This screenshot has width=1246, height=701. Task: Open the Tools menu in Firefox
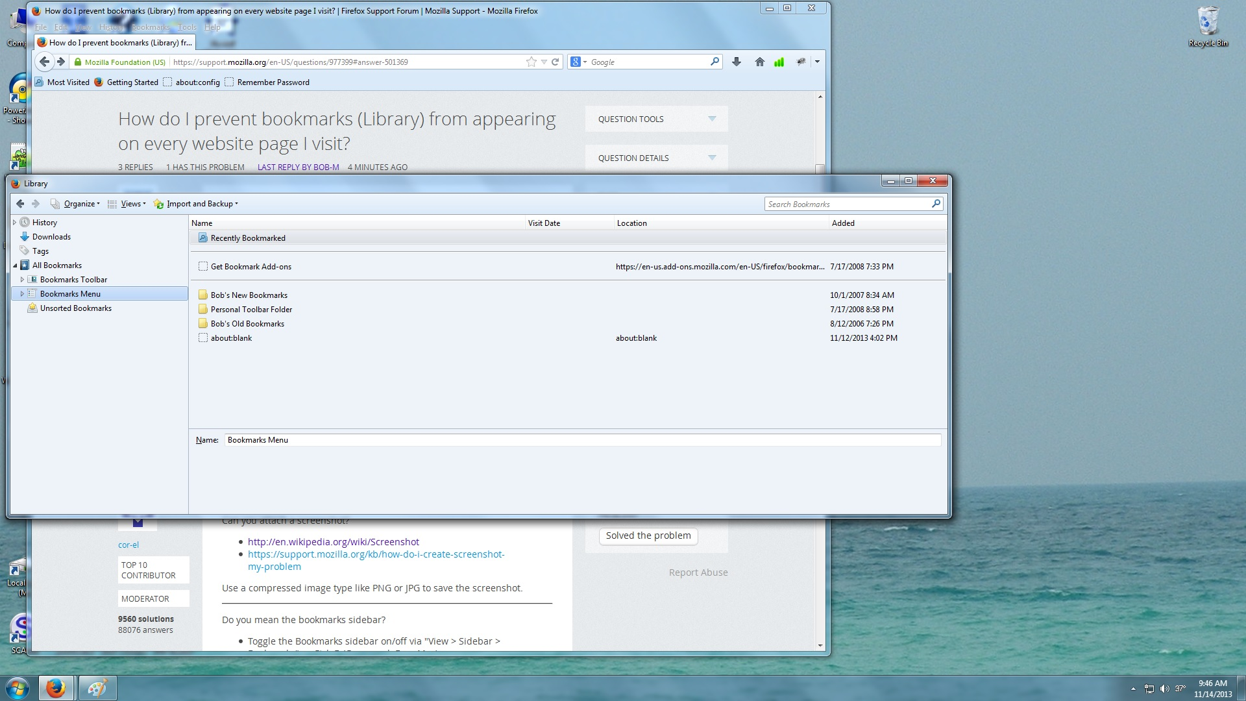pyautogui.click(x=187, y=27)
